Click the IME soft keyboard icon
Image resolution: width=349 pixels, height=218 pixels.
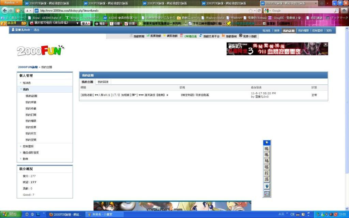click(267, 193)
